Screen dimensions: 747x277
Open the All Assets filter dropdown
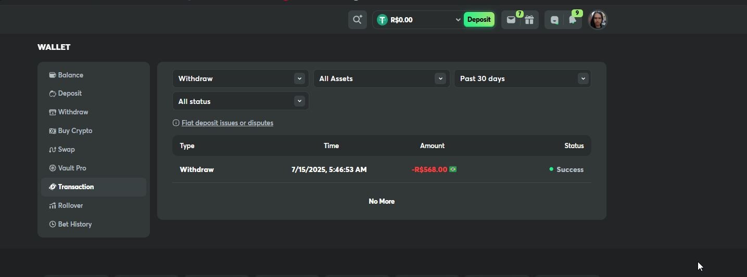click(x=382, y=78)
